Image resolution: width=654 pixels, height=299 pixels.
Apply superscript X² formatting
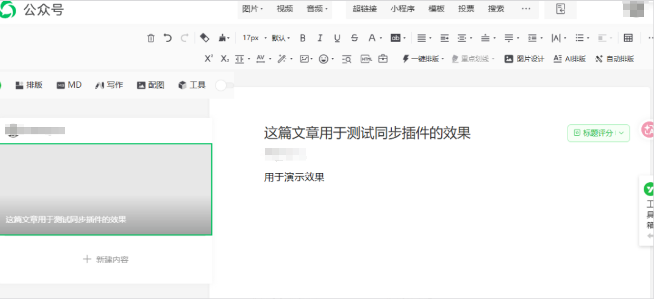[208, 58]
